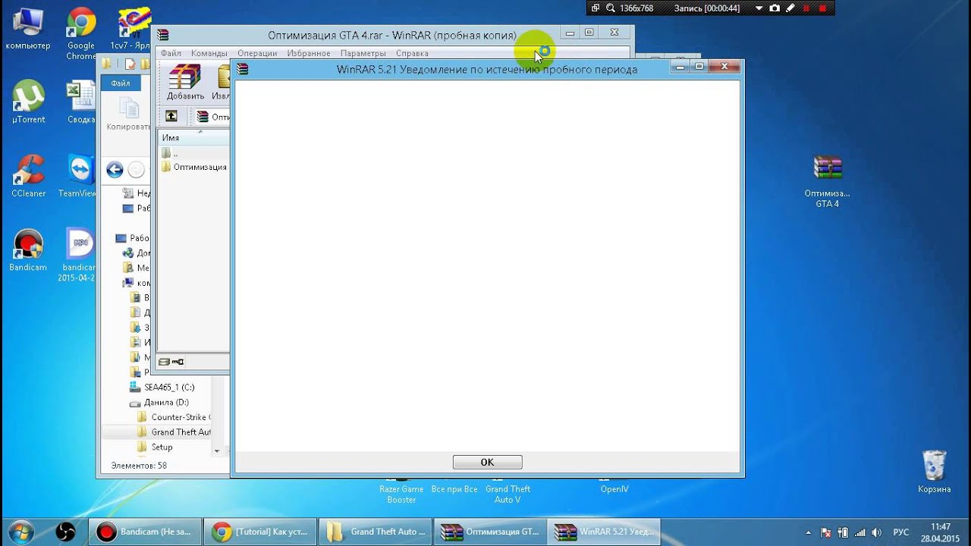Open Оптимиза... GTA 4 archive on desktop
The image size is (971, 546).
coord(827,181)
